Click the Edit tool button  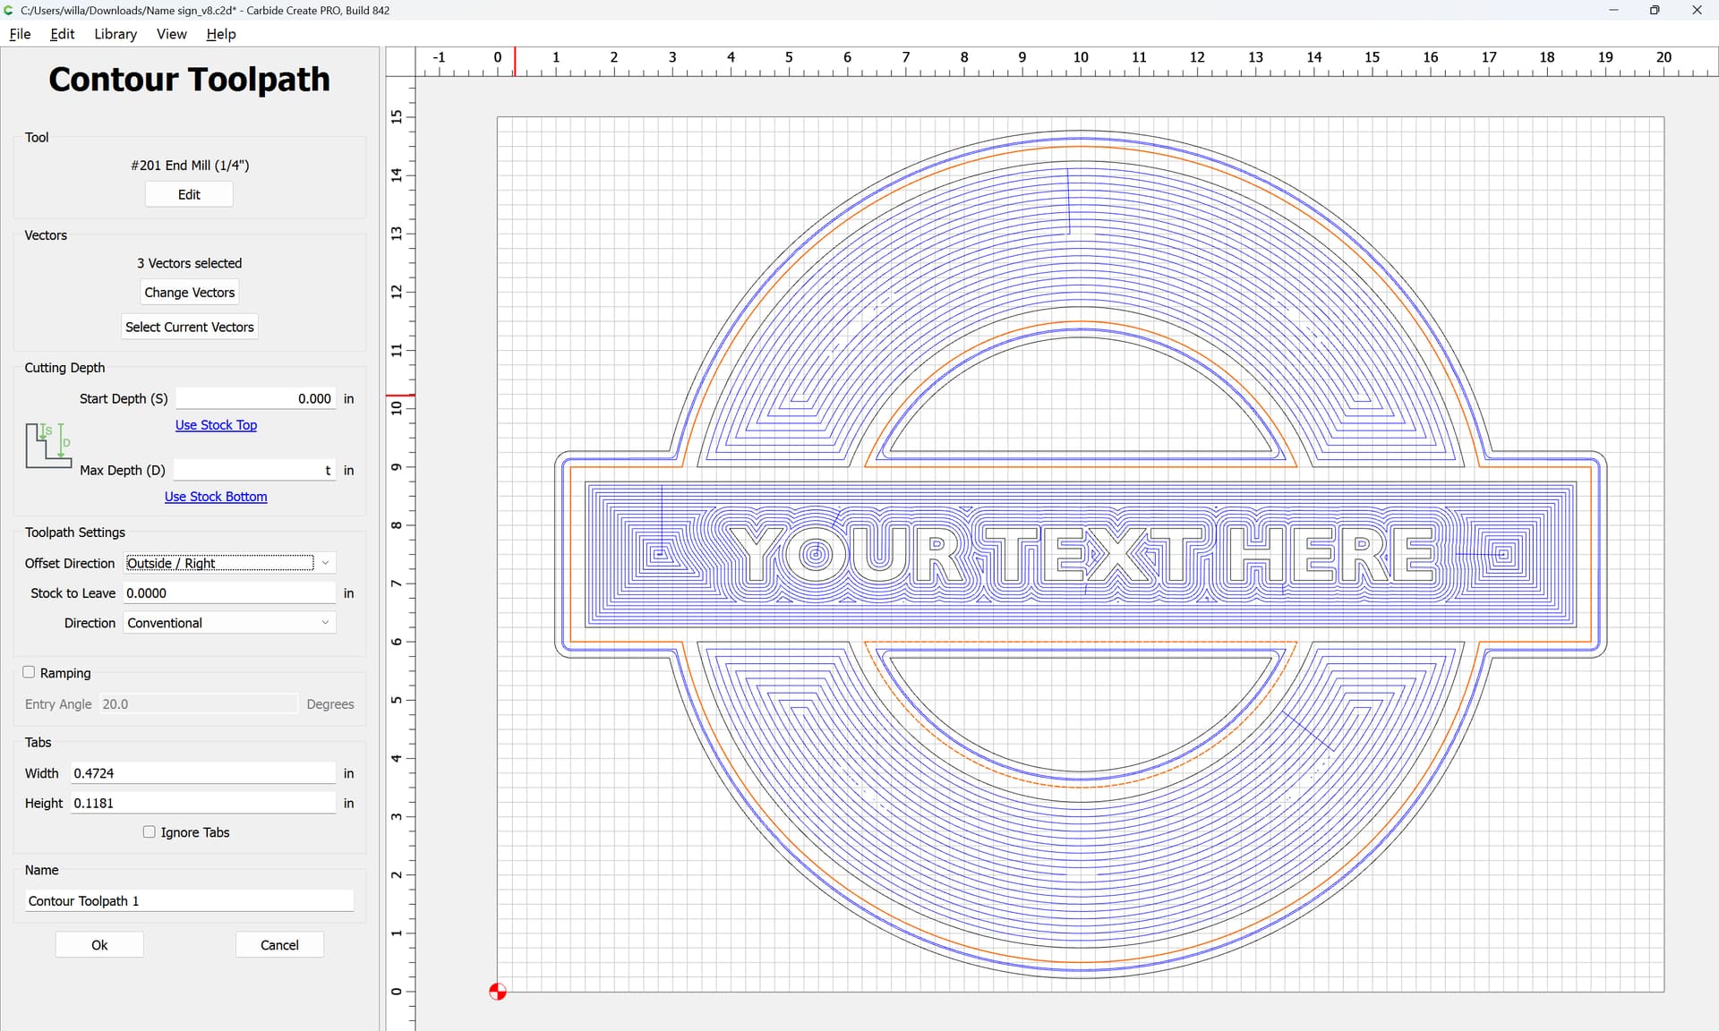[189, 194]
